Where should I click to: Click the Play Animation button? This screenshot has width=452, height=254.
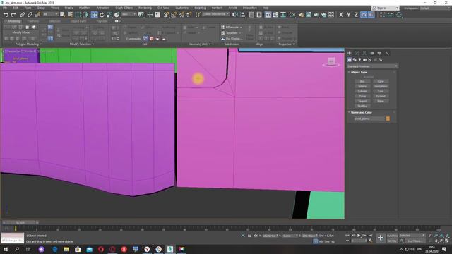point(359,236)
